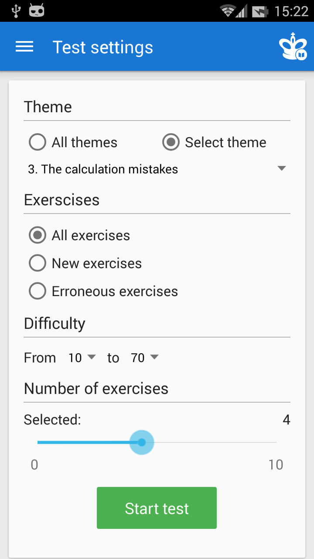Open the From difficulty 10 dropdown
The height and width of the screenshot is (559, 314).
tap(82, 358)
